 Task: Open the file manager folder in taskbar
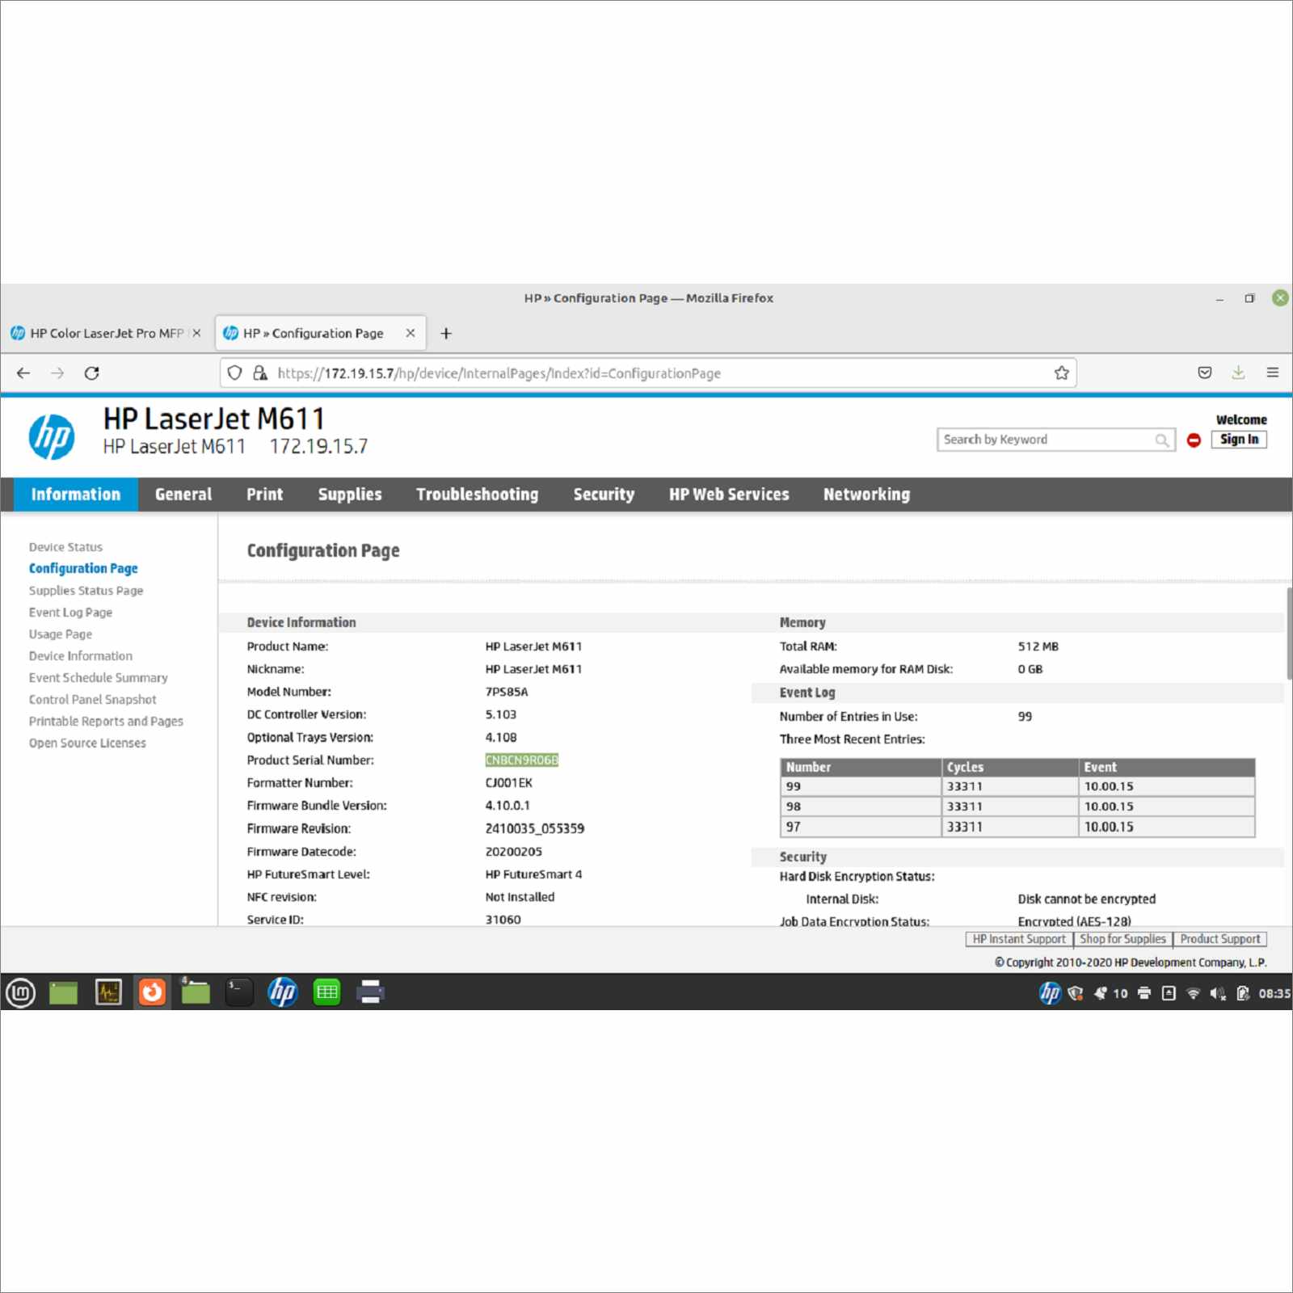click(x=195, y=992)
